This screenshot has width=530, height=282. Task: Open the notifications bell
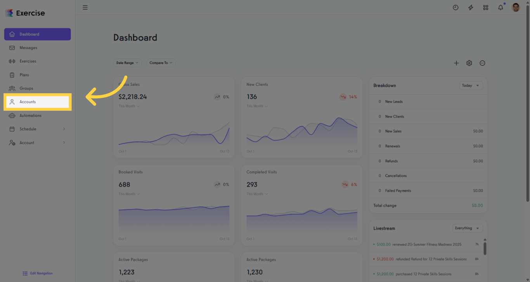[501, 7]
